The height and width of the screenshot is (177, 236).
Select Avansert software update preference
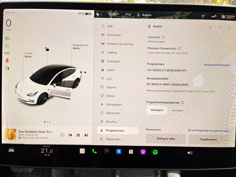click(177, 111)
